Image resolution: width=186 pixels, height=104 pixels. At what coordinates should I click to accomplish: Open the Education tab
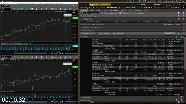(x=138, y=10)
